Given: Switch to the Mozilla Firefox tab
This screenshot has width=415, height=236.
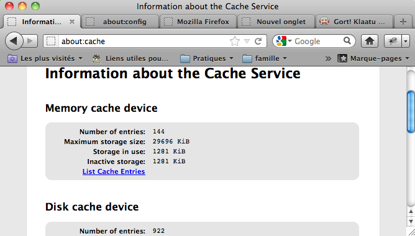Looking at the screenshot, I should [198, 22].
